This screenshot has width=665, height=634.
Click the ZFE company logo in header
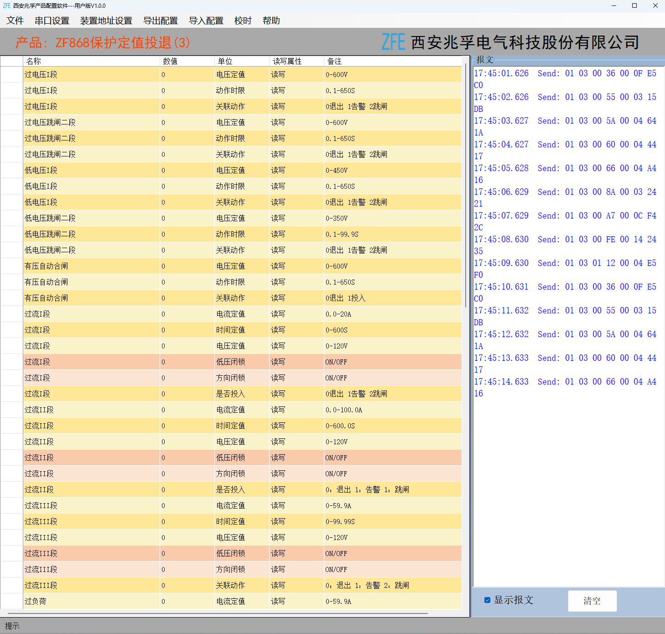click(x=393, y=42)
